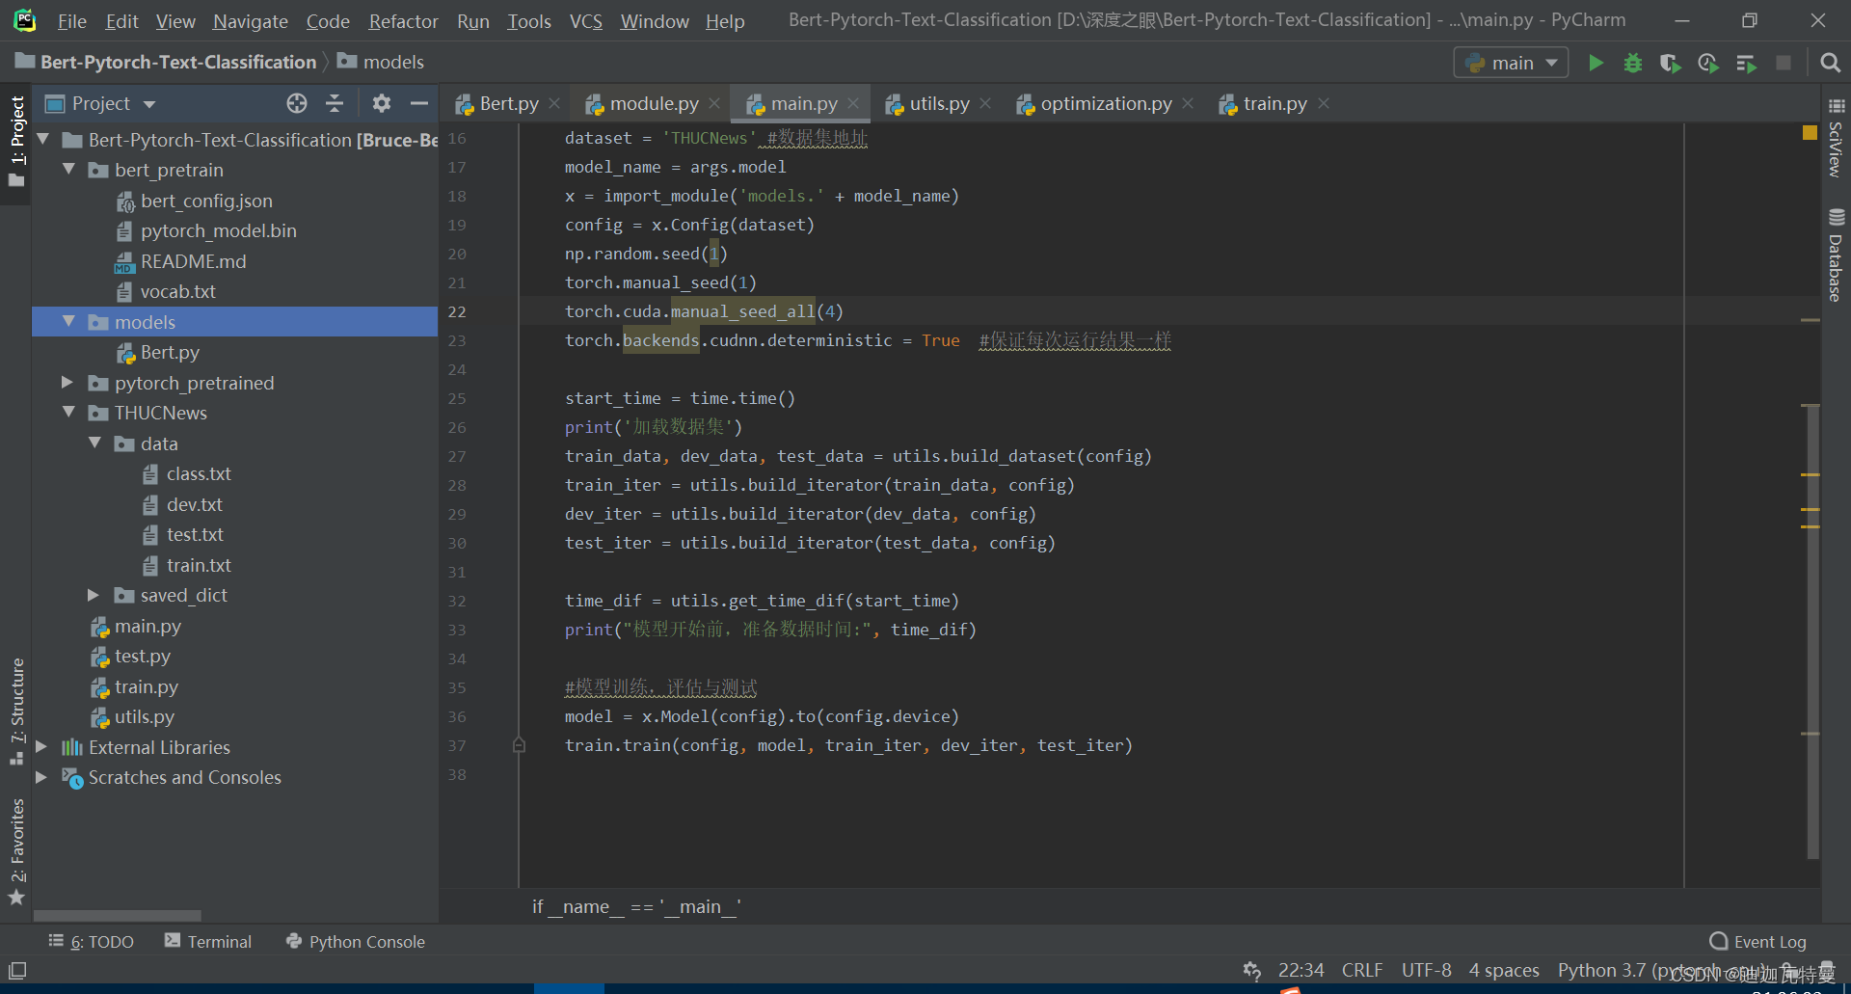Open Project panel settings gear
This screenshot has height=994, width=1851.
[x=382, y=103]
